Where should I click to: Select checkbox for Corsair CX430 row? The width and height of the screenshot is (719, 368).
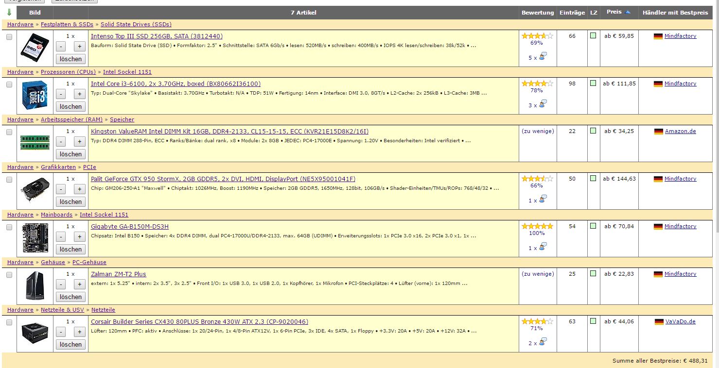point(9,322)
